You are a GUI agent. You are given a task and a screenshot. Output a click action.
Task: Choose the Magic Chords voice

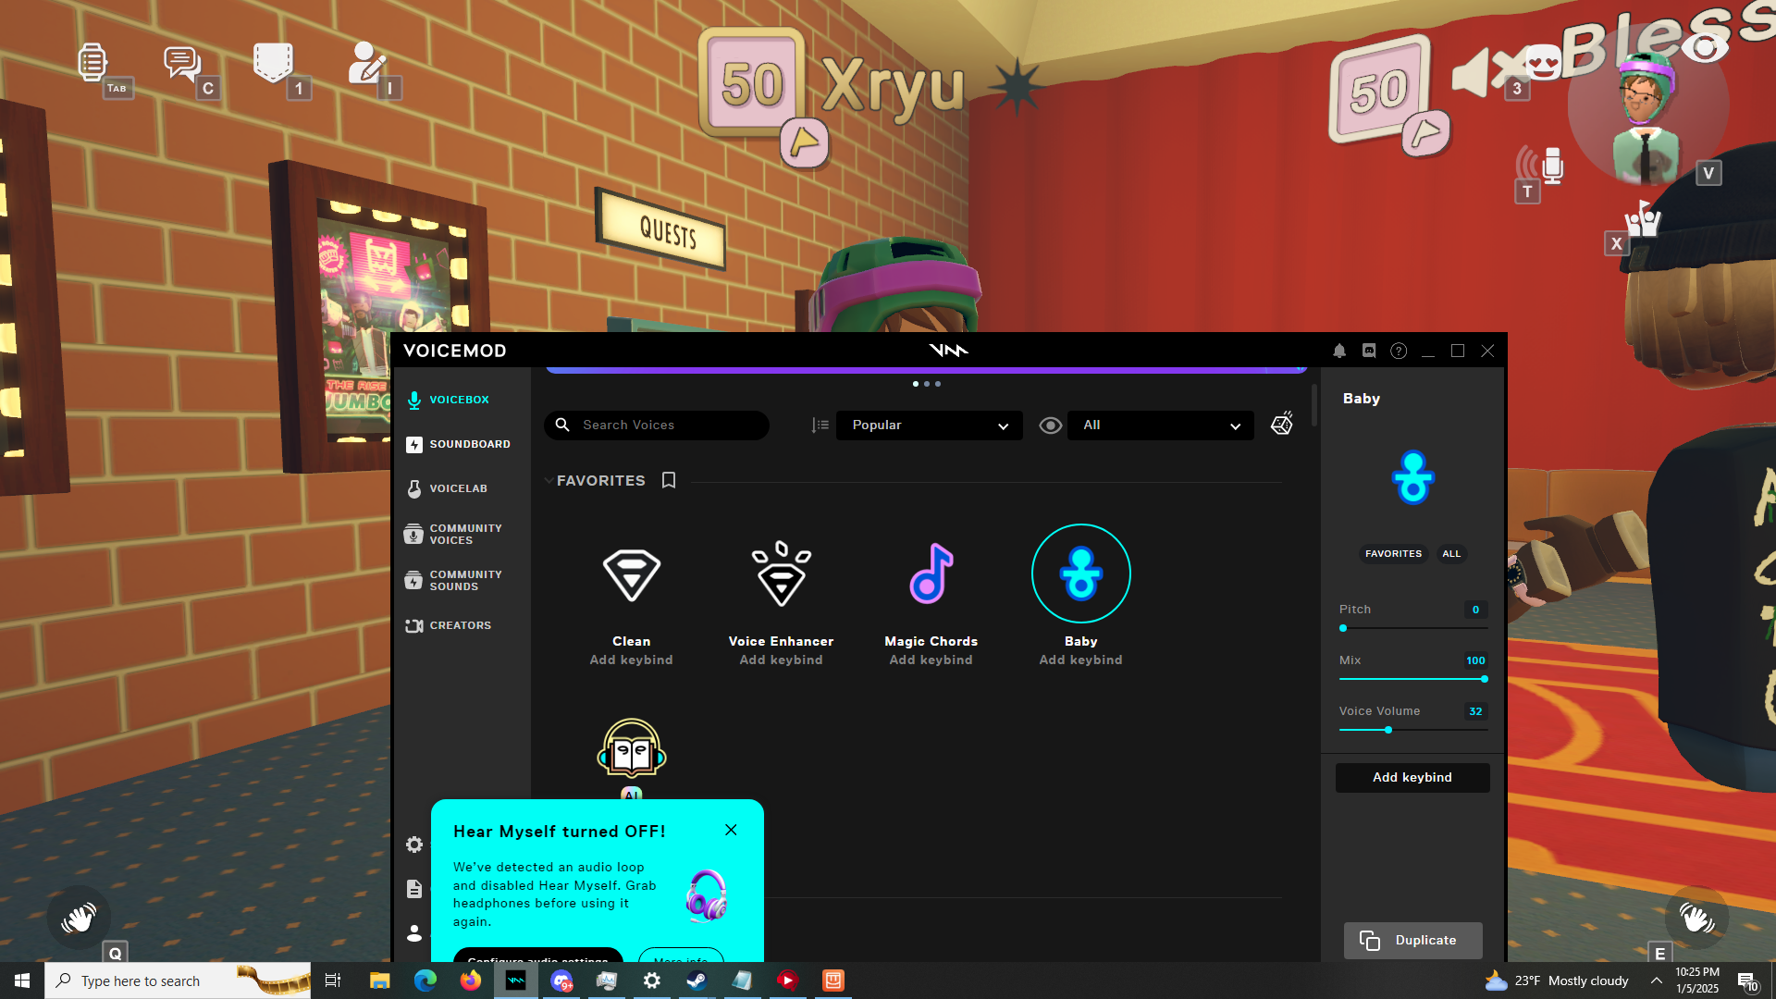point(931,574)
